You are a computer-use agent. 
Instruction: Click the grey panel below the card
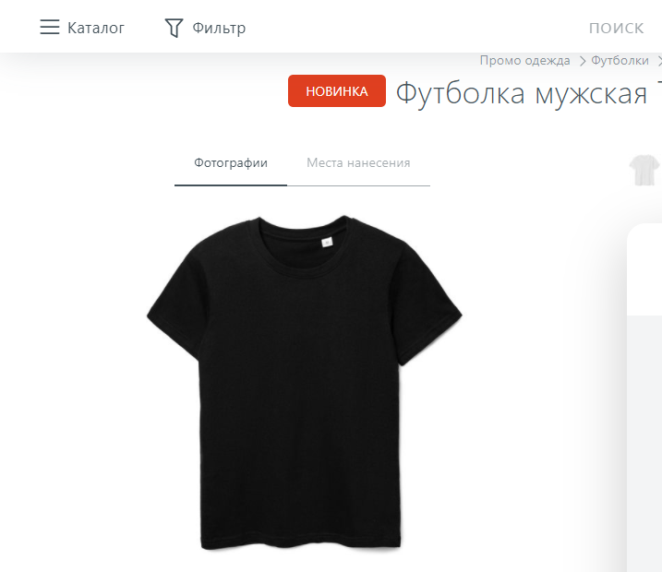644,443
